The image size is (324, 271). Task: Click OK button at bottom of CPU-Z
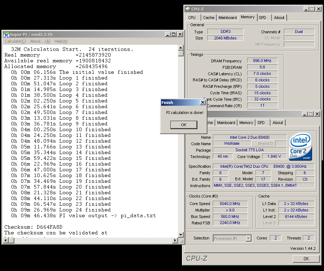coord(306,258)
